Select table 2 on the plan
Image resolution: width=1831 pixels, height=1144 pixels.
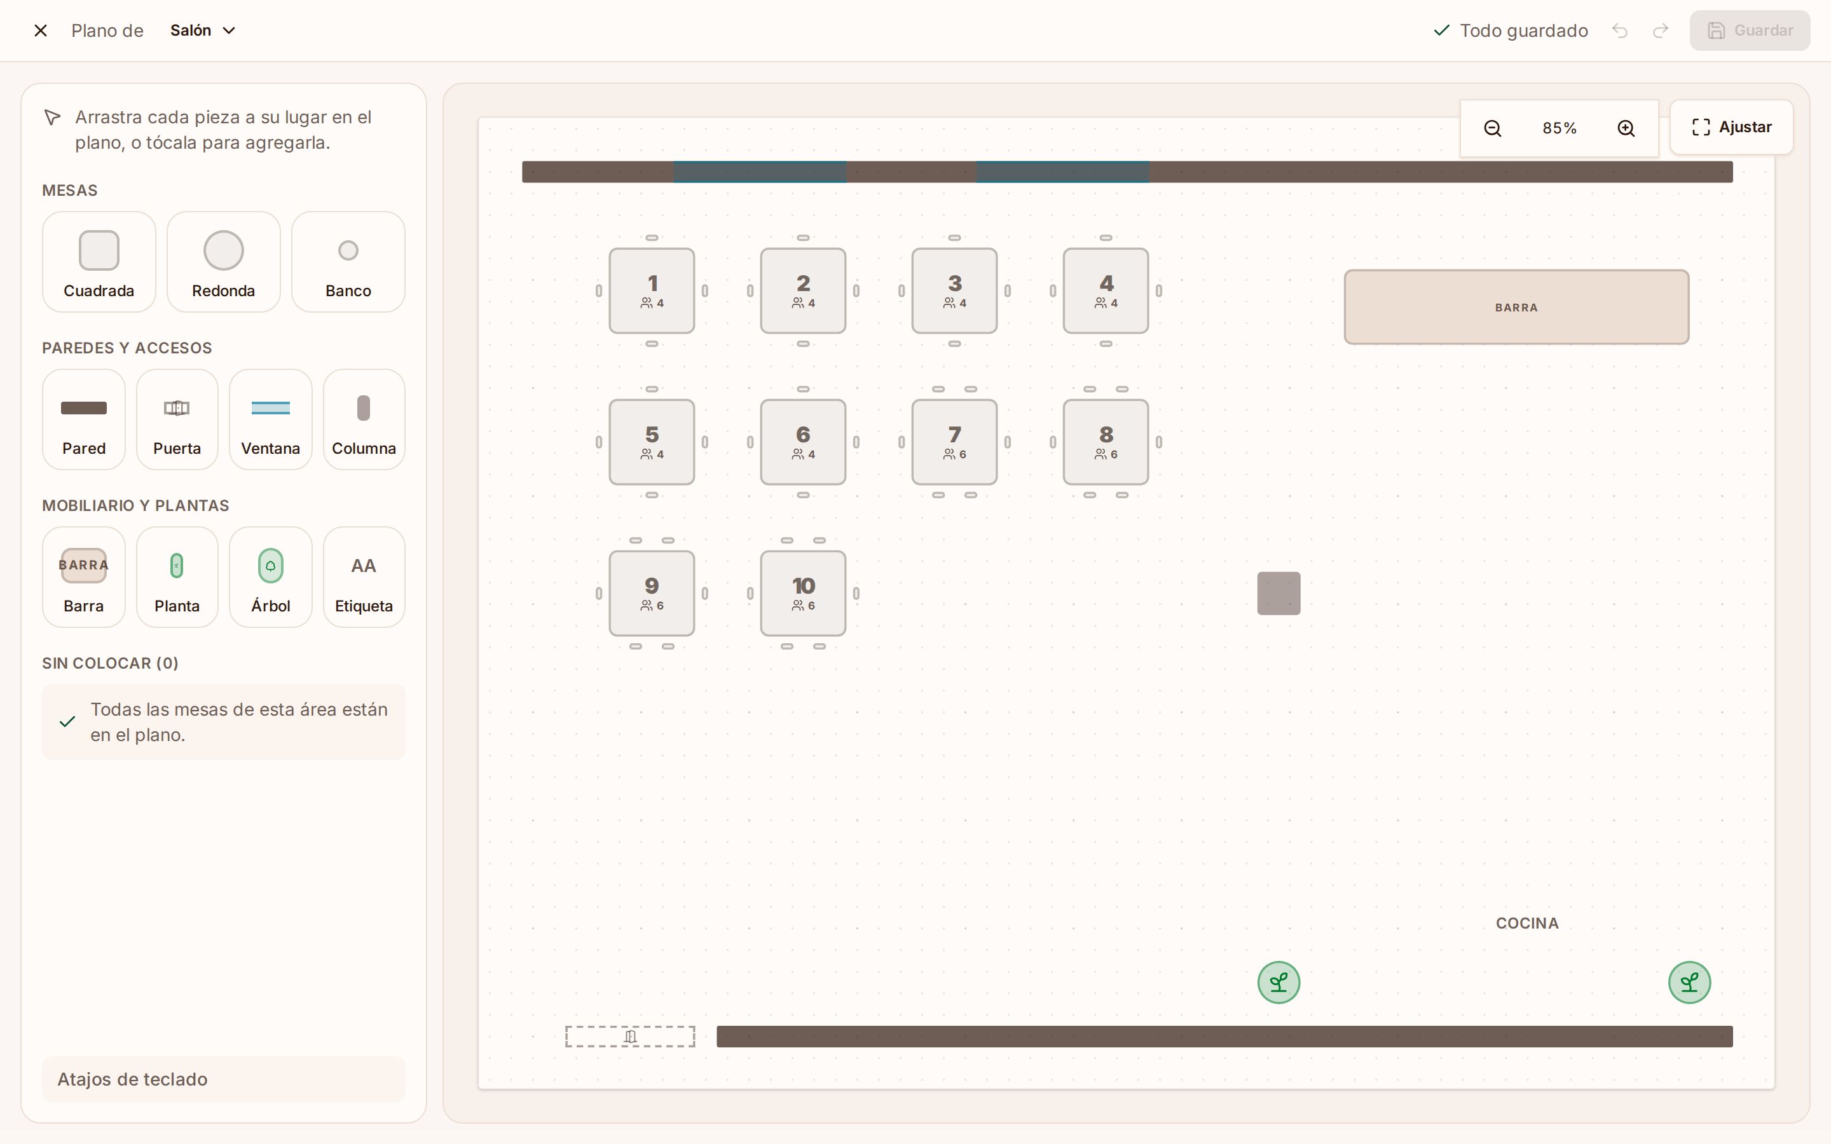[804, 290]
